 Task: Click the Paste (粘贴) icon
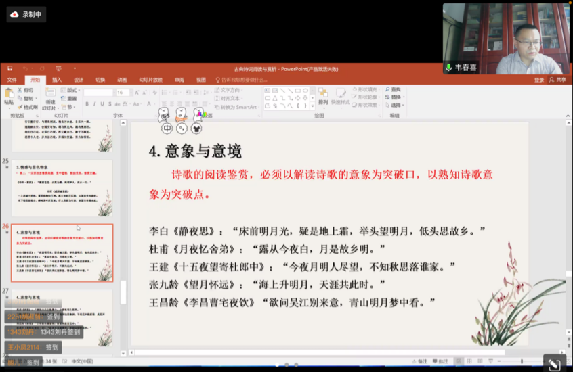coord(9,94)
